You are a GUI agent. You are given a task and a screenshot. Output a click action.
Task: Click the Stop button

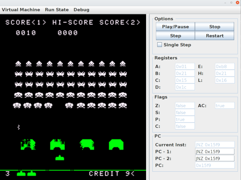(x=215, y=26)
